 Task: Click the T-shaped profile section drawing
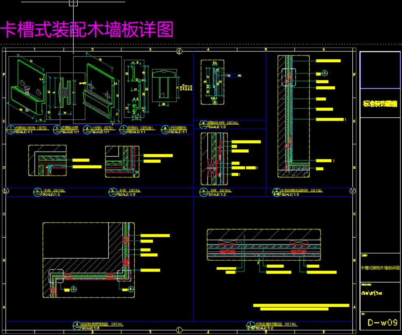click(164, 84)
